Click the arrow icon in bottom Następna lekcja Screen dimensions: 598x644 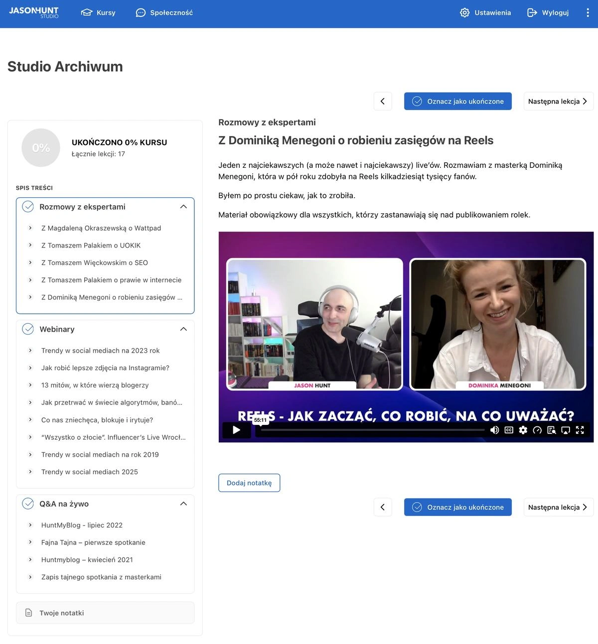pos(585,507)
